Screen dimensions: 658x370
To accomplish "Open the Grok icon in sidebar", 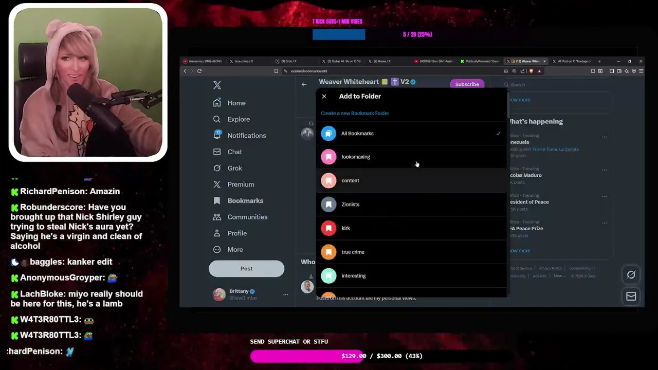I will coord(217,168).
